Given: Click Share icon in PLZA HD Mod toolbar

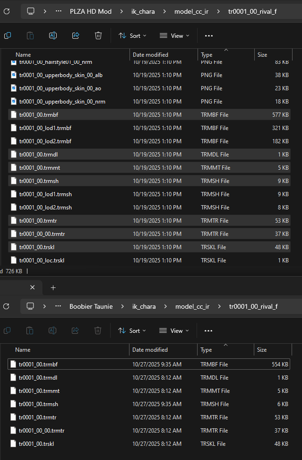Looking at the screenshot, I should (76, 35).
